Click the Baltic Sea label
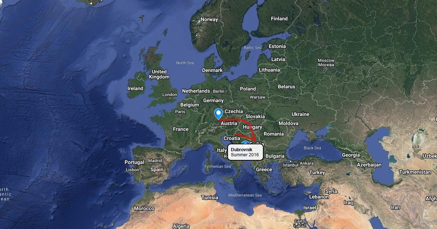The height and width of the screenshot is (229, 437). click(x=253, y=48)
